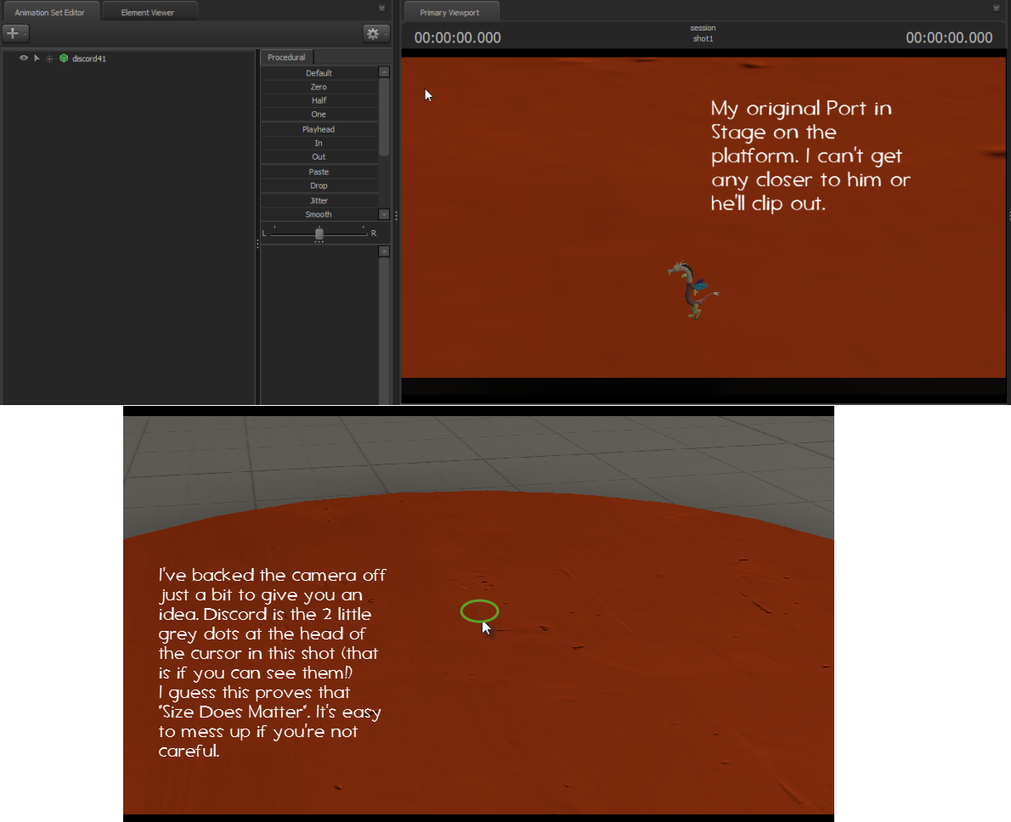Click the plus add animation set button
The image size is (1011, 822).
pos(15,33)
